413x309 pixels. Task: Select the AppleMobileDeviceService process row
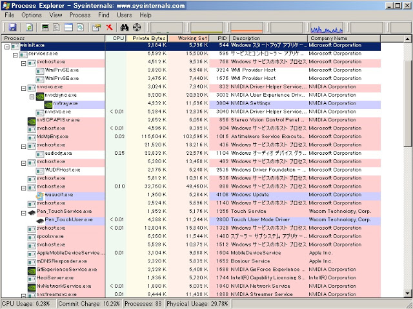click(x=191, y=253)
